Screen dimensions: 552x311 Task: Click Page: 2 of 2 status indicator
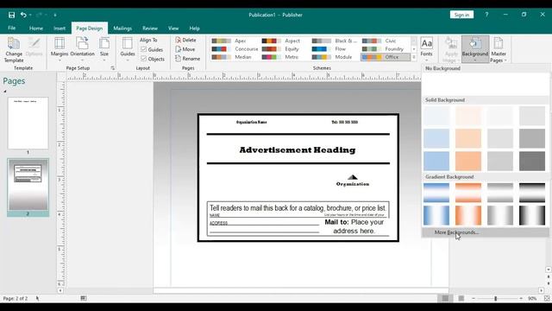coord(16,298)
